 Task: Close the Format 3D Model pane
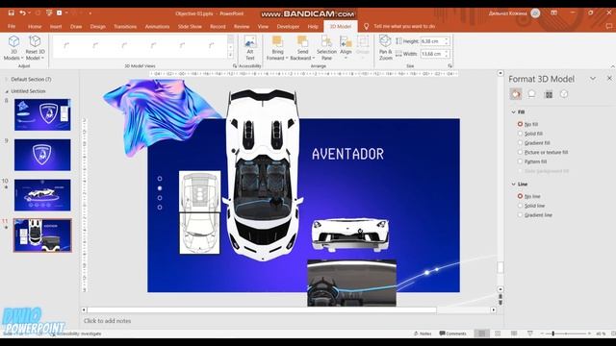tap(609, 79)
